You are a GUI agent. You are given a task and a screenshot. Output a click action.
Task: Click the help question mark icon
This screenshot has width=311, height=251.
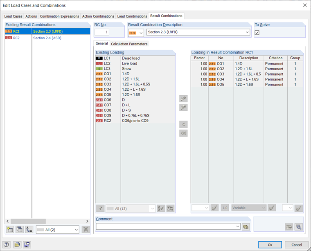click(x=7, y=244)
